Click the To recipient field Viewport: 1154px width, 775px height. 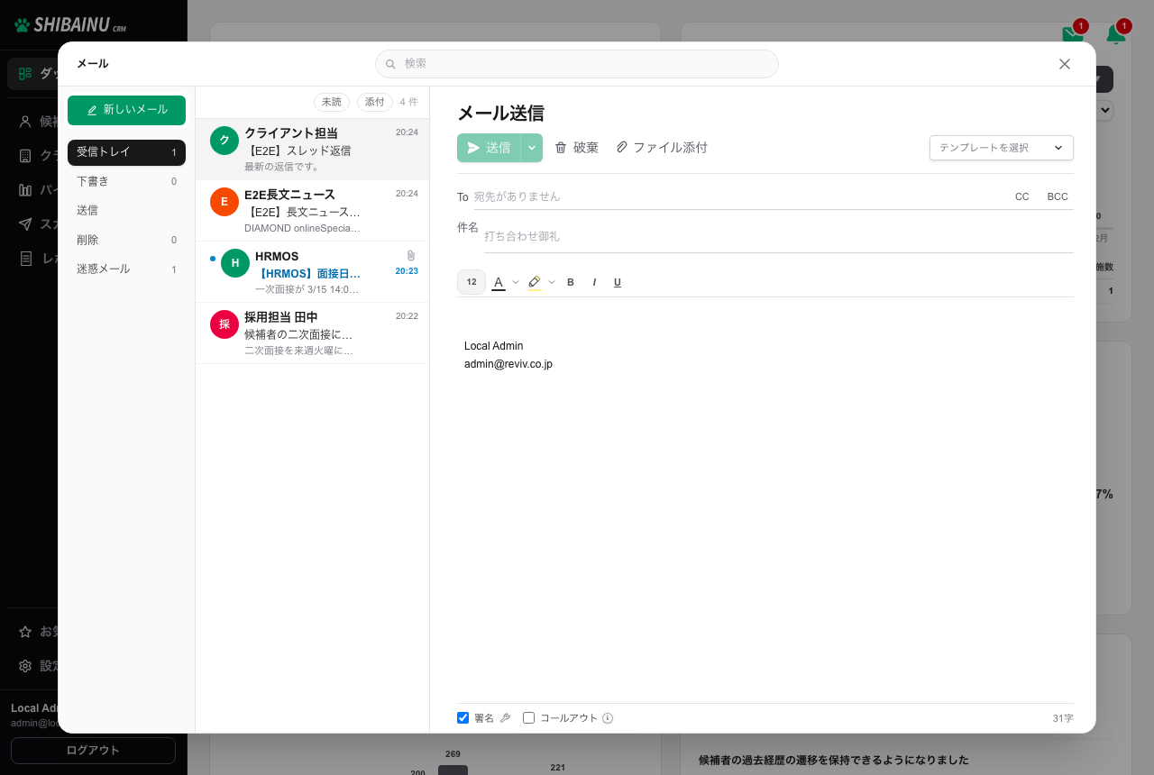point(737,196)
